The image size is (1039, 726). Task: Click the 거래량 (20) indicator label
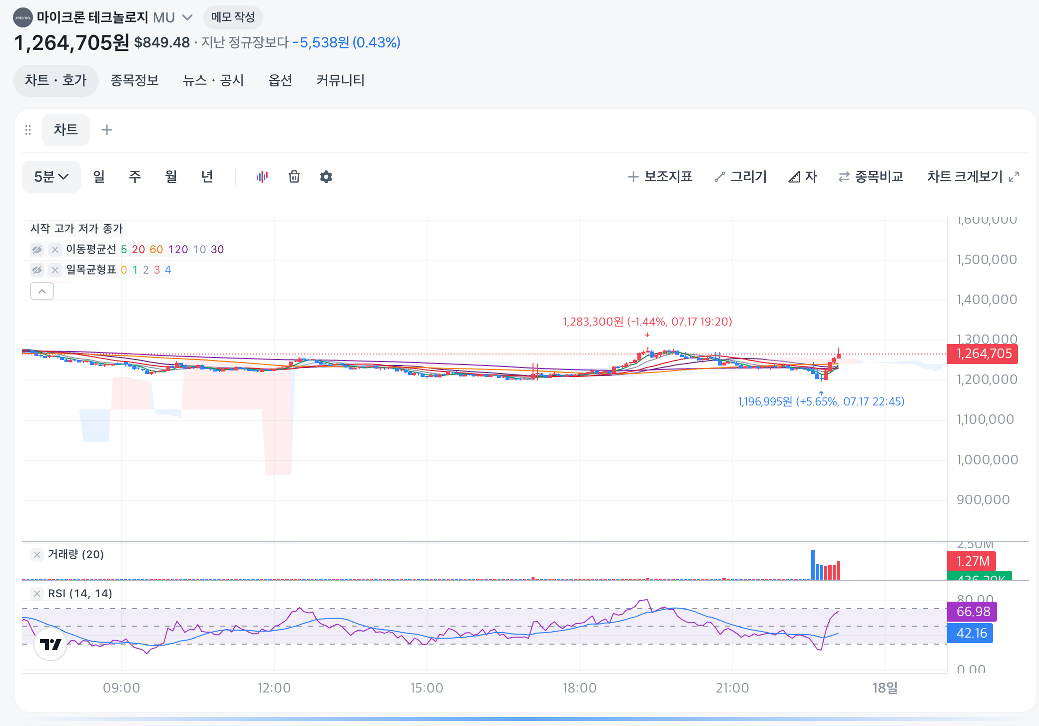[76, 555]
